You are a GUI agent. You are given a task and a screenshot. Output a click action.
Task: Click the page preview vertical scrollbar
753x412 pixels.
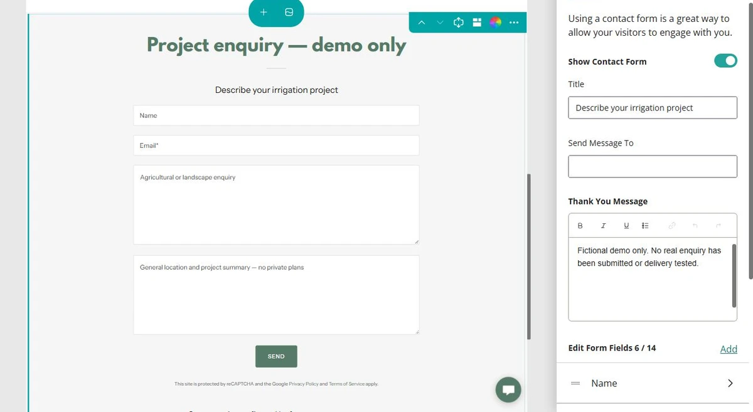coord(529,257)
